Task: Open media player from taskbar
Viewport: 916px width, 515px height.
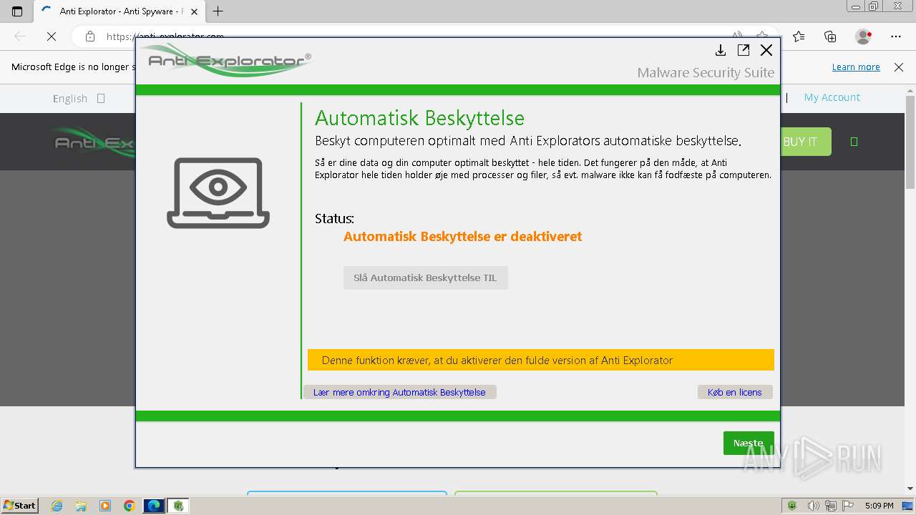Action: click(105, 506)
